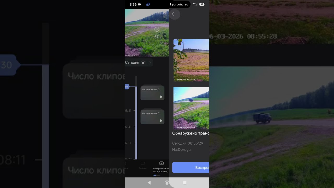Tap the live camera preview showing 5%
The image size is (334, 188).
(x=147, y=33)
